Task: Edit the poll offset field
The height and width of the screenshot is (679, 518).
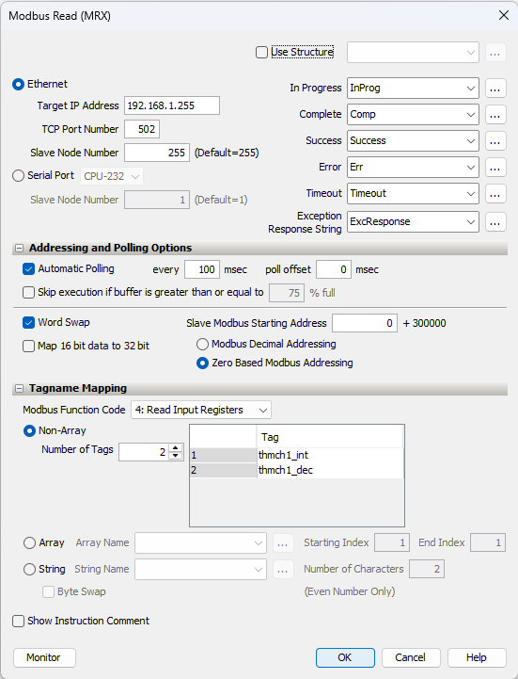Action: tap(334, 269)
